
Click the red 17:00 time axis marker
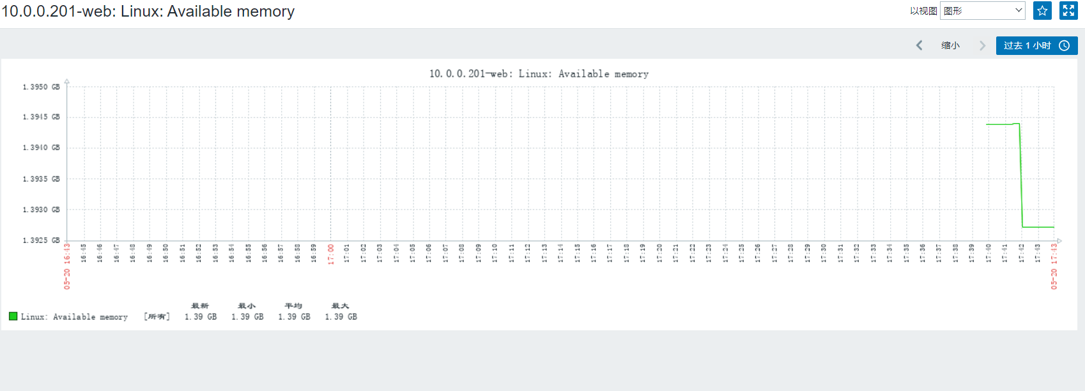[330, 254]
